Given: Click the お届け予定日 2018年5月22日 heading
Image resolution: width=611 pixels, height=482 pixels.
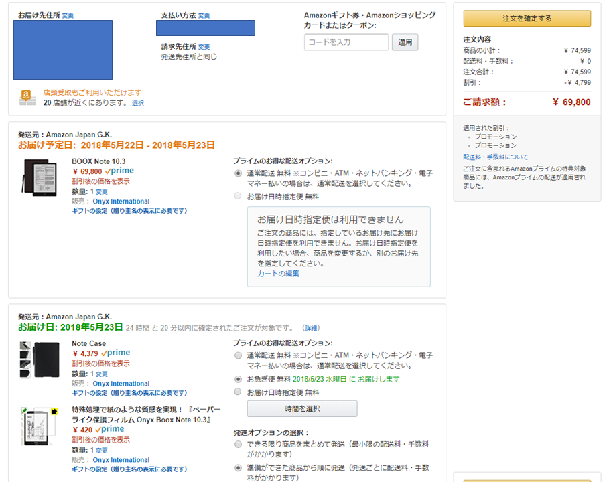Looking at the screenshot, I should pyautogui.click(x=116, y=145).
